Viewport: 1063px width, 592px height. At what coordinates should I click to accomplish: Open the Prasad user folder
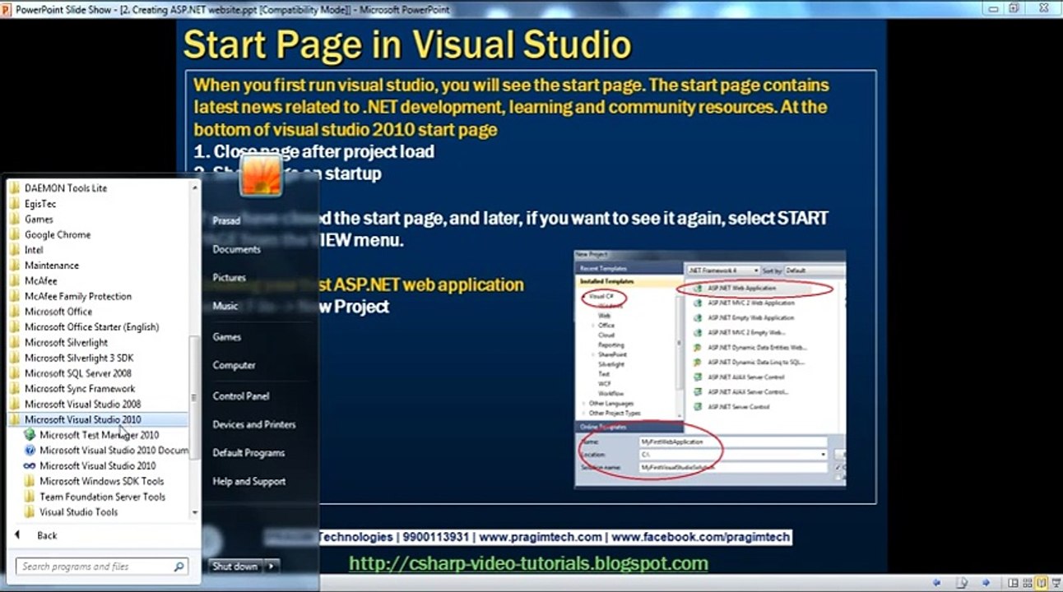[x=226, y=220]
